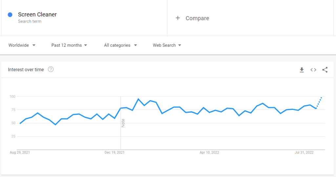Open the Past 12 months dropdown

click(x=69, y=45)
